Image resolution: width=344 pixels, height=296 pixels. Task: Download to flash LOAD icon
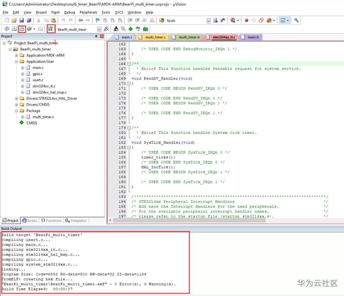click(x=50, y=29)
